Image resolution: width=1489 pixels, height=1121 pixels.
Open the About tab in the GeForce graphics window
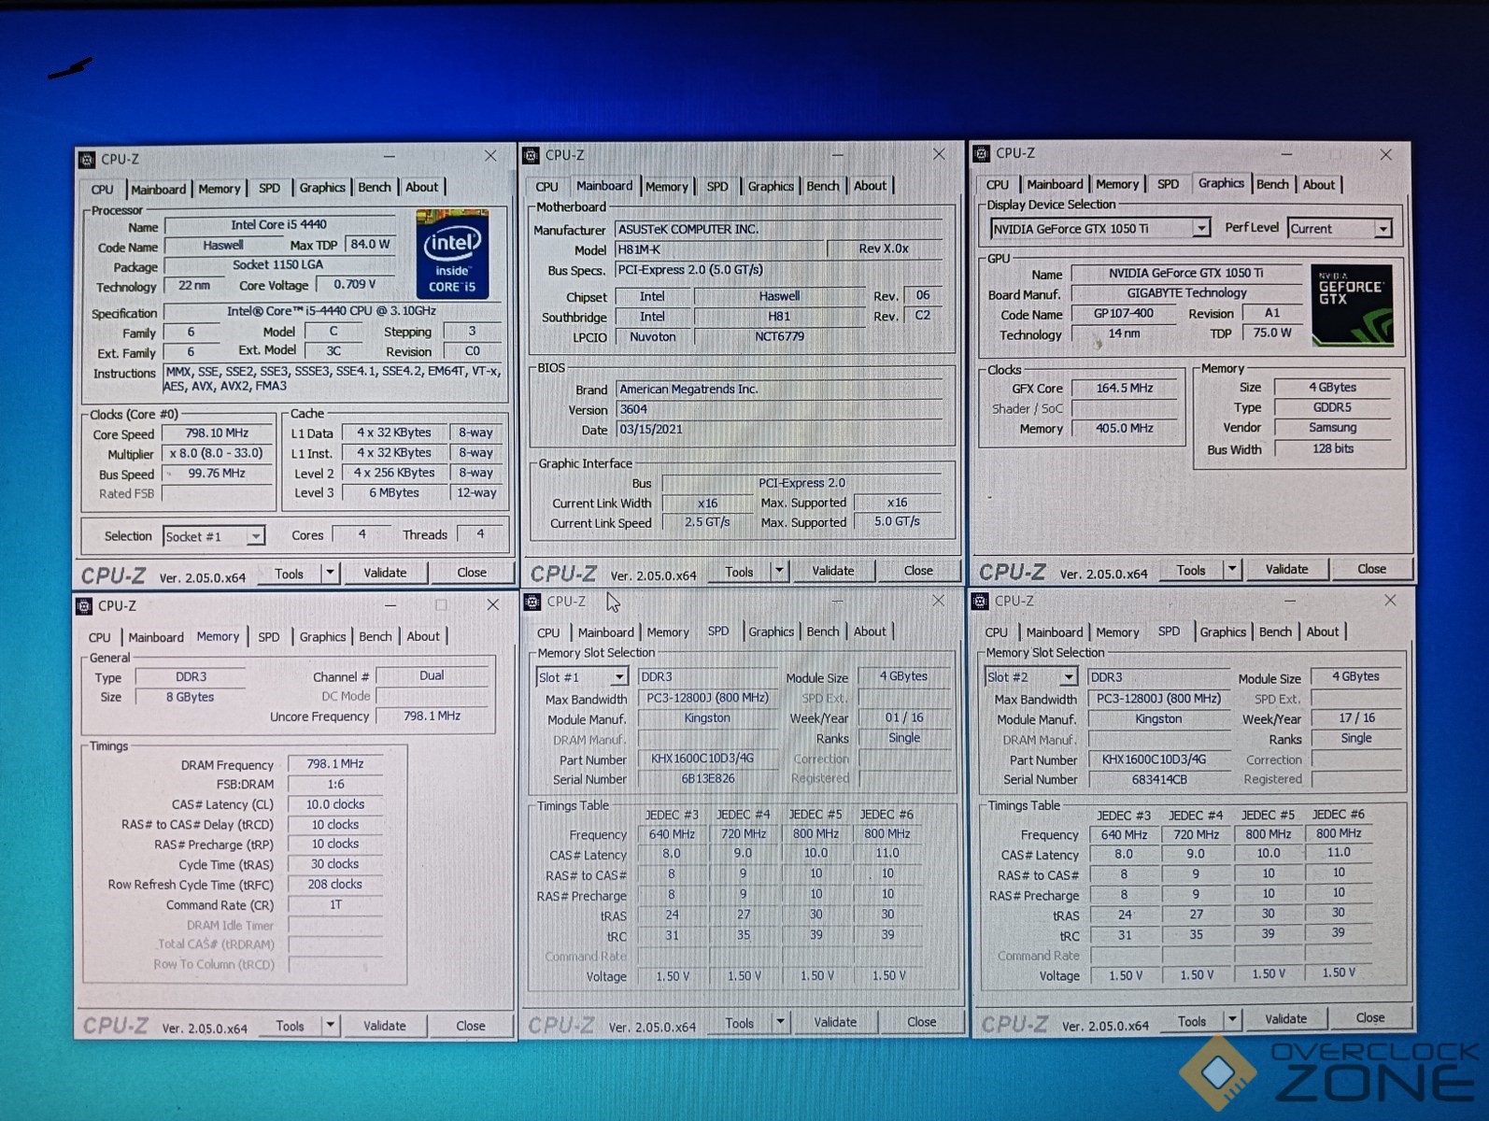coord(1319,184)
